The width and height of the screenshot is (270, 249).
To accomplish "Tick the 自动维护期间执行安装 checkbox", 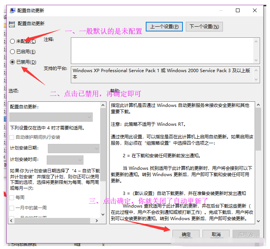I will (x=12, y=137).
